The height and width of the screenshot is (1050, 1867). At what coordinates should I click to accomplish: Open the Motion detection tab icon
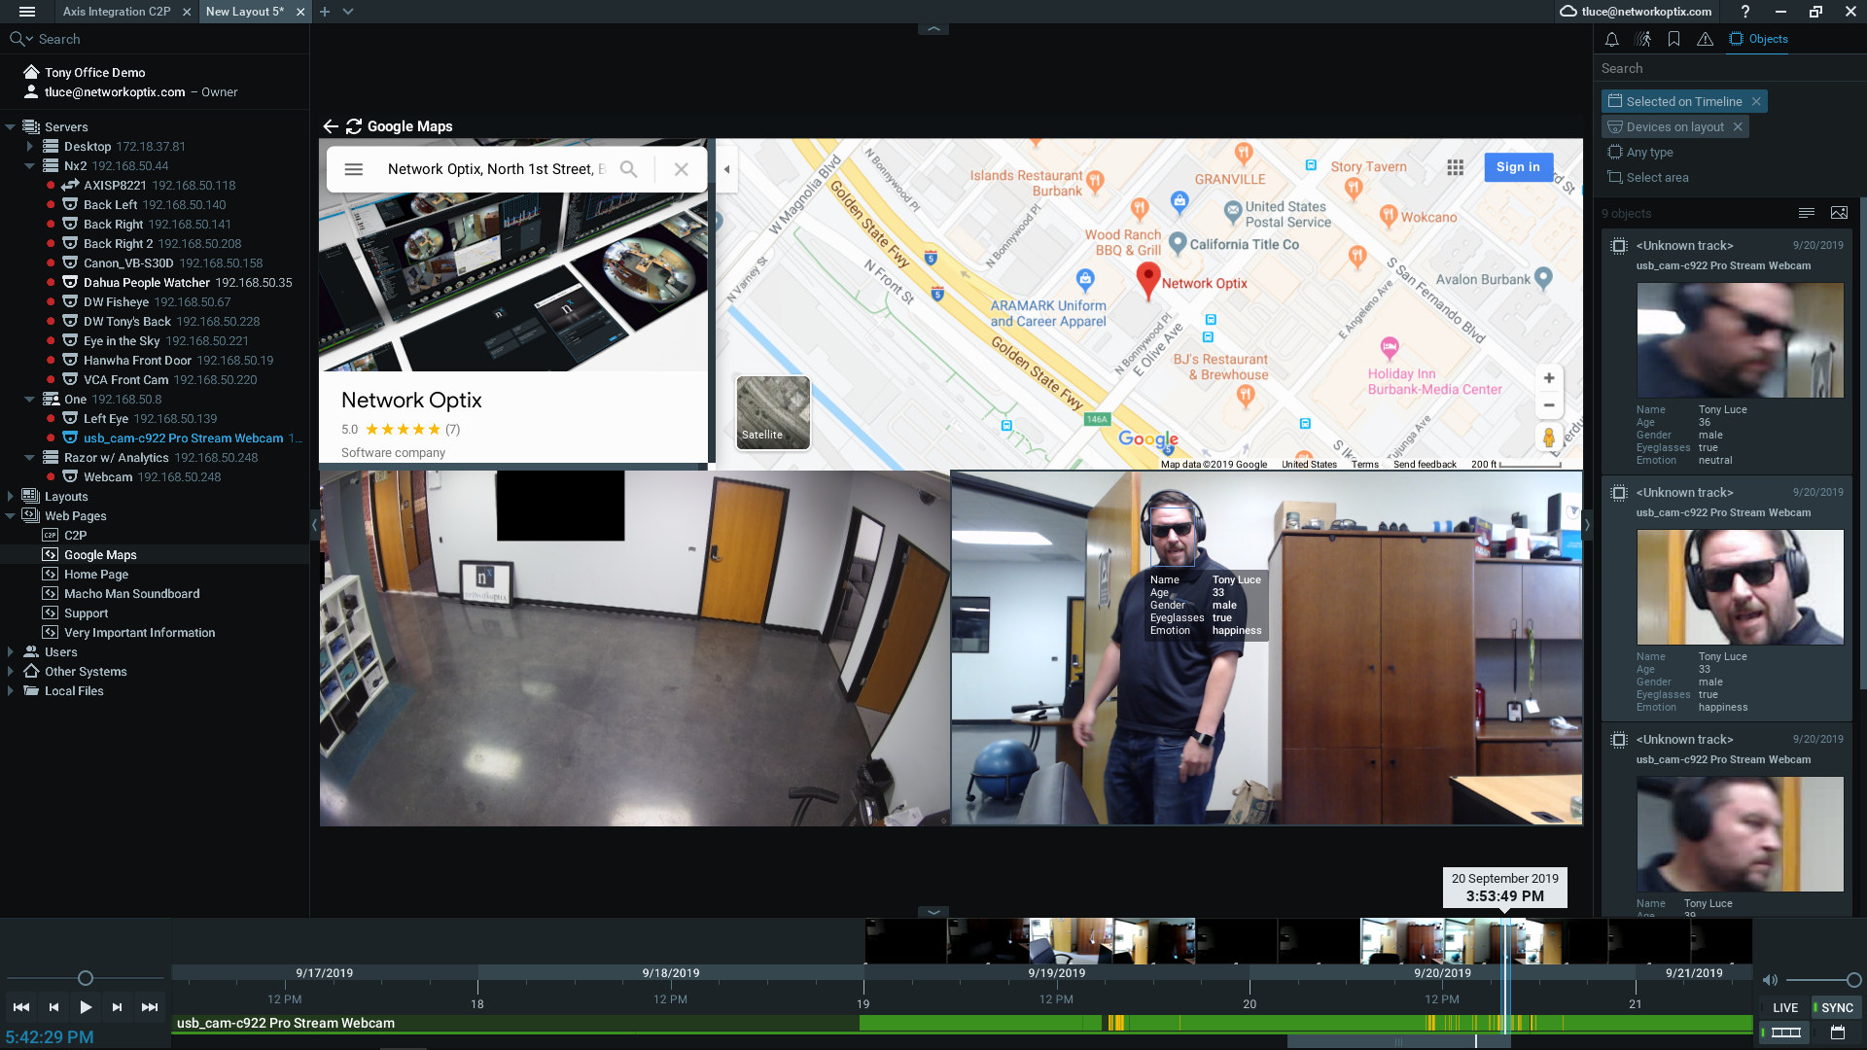tap(1642, 39)
